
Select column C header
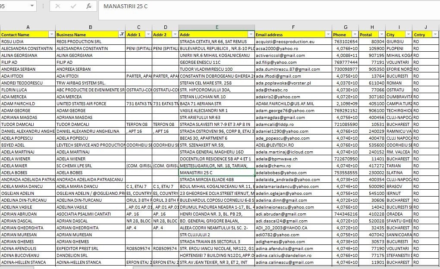point(138,27)
